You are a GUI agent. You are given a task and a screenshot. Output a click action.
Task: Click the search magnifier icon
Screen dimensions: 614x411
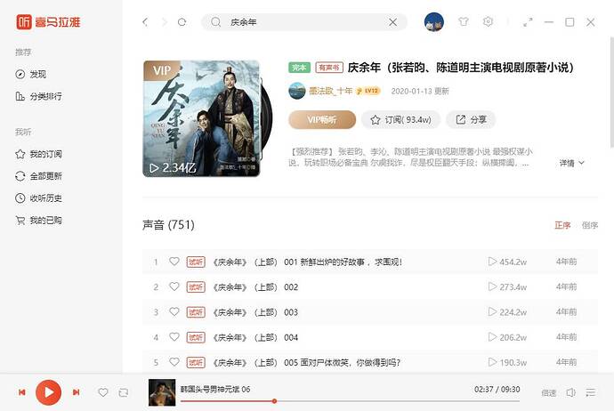coord(215,22)
